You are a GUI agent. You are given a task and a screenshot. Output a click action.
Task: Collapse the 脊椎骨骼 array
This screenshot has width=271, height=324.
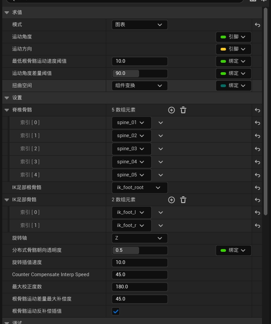(x=7, y=110)
